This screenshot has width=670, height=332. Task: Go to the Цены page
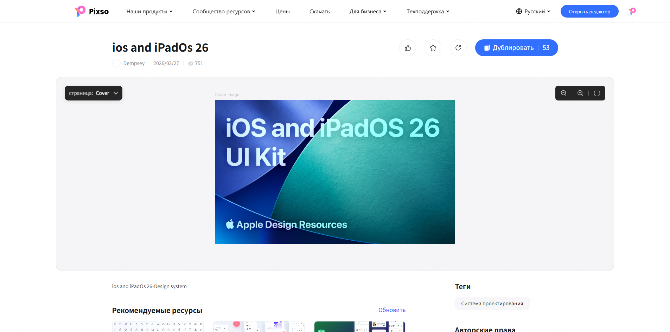click(282, 12)
